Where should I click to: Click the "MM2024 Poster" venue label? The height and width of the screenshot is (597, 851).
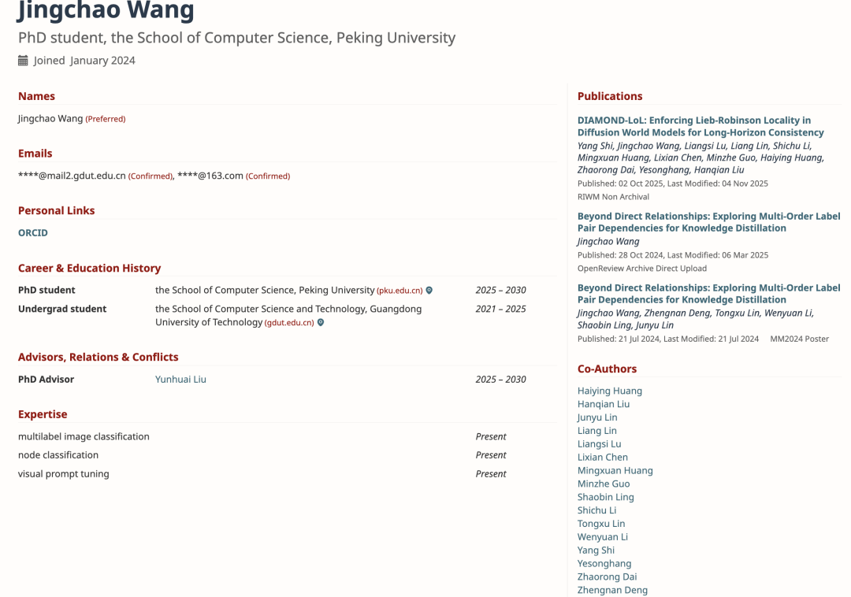(800, 339)
